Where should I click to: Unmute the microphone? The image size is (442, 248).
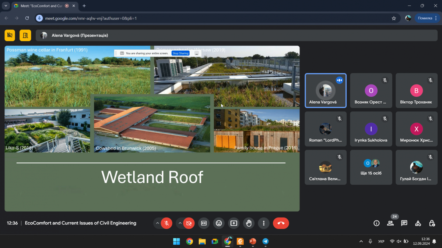pos(166,223)
